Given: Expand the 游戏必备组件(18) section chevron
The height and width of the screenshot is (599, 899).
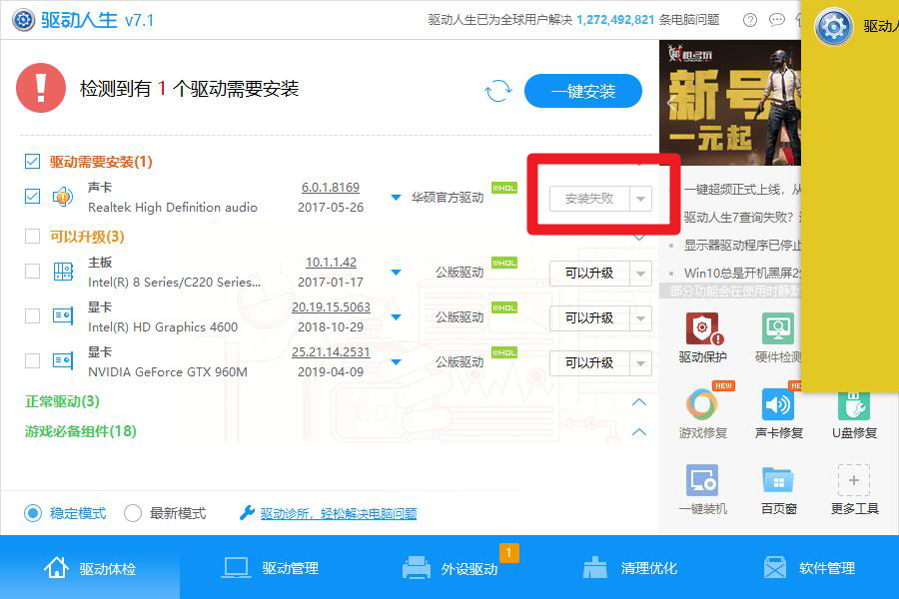Looking at the screenshot, I should point(639,431).
